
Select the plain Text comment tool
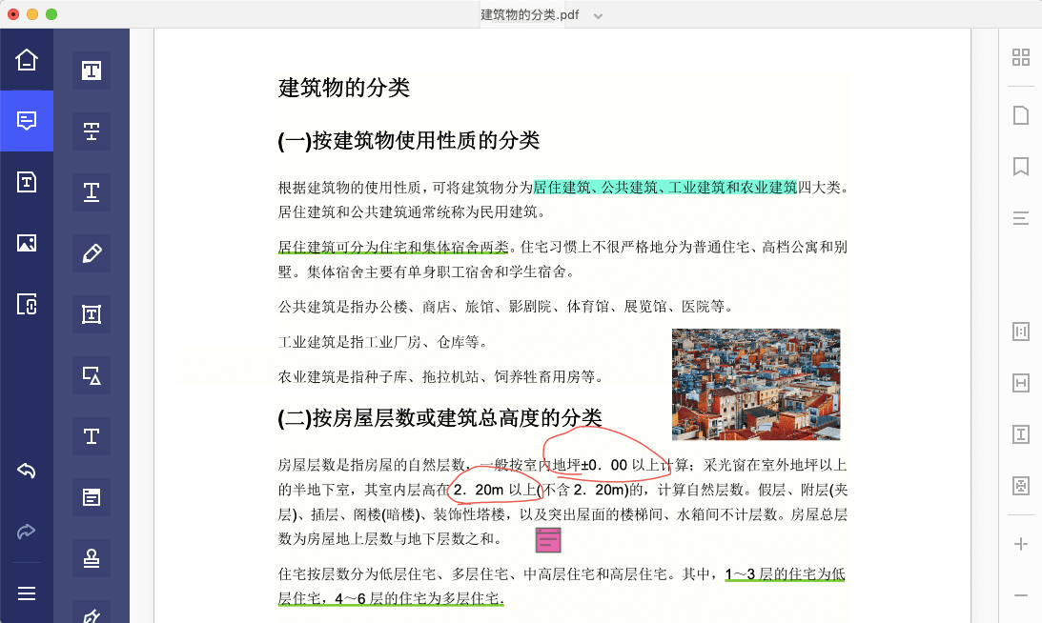(92, 436)
